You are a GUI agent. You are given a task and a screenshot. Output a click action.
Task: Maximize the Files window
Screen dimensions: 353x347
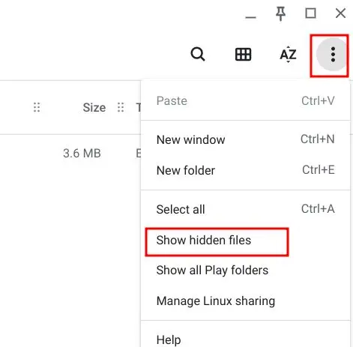[x=310, y=13]
